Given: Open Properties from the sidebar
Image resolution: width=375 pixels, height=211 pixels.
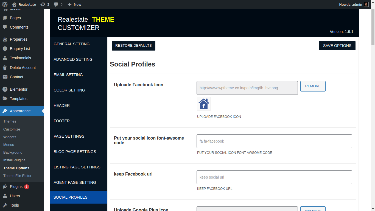Looking at the screenshot, I should coord(18,39).
